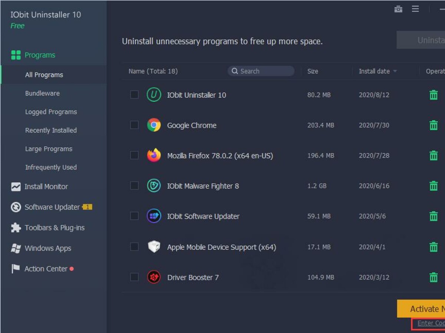Screen dimensions: 445x333
Task: Click the Mozilla Firefox program icon
Action: click(x=154, y=155)
